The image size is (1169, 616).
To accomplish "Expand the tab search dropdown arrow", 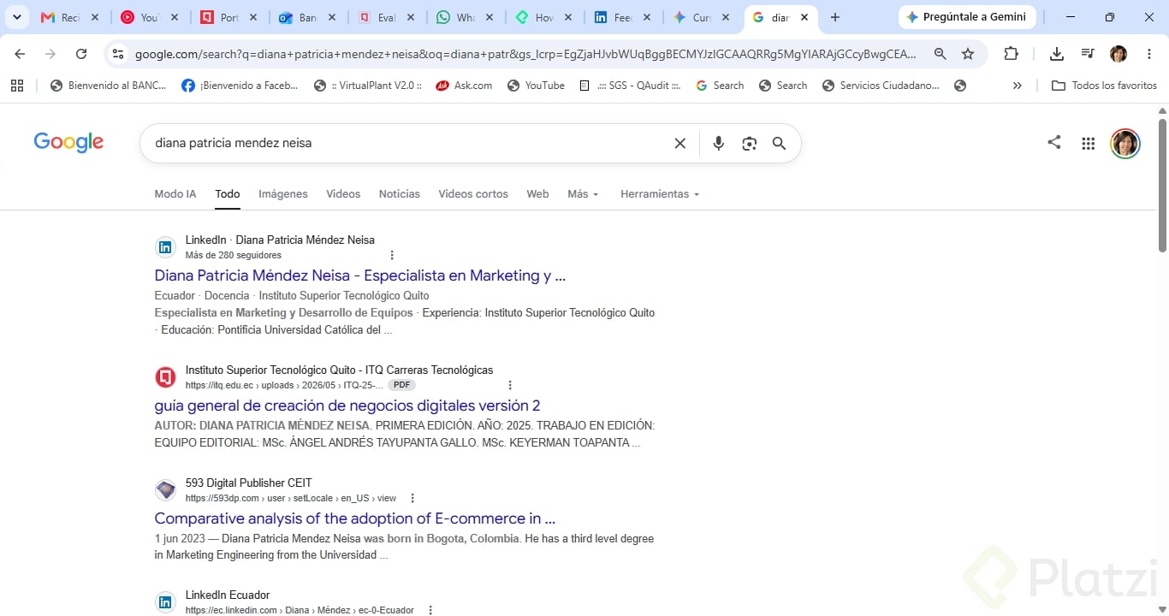I will pos(18,17).
